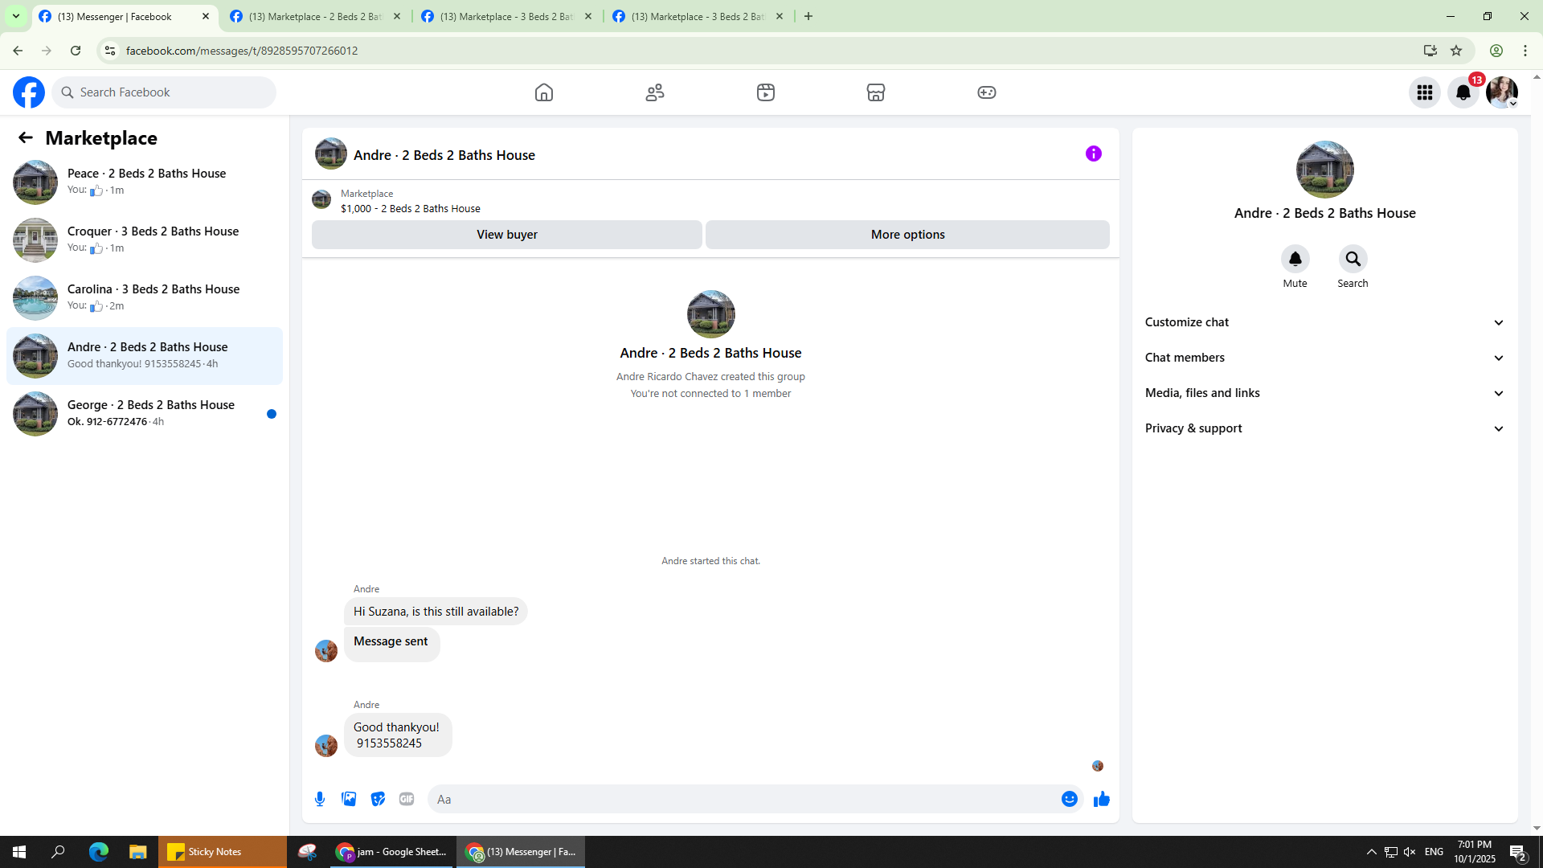Search in conversation using magnifier icon

tap(1353, 259)
